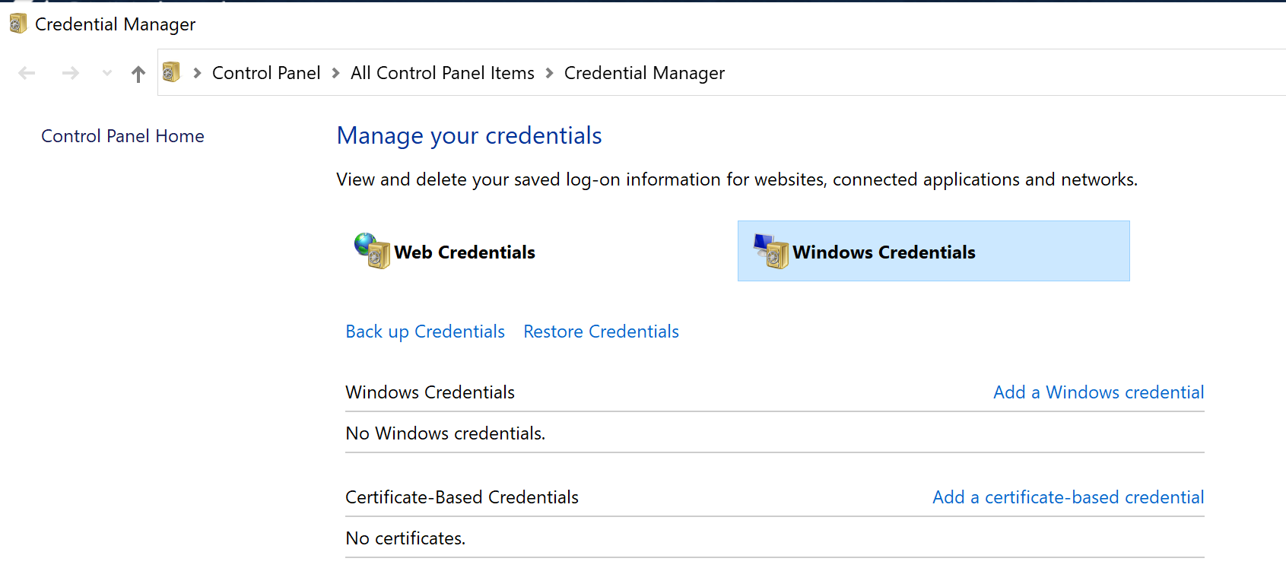
Task: Click the Windows Credentials computer safe icon
Action: coord(770,251)
